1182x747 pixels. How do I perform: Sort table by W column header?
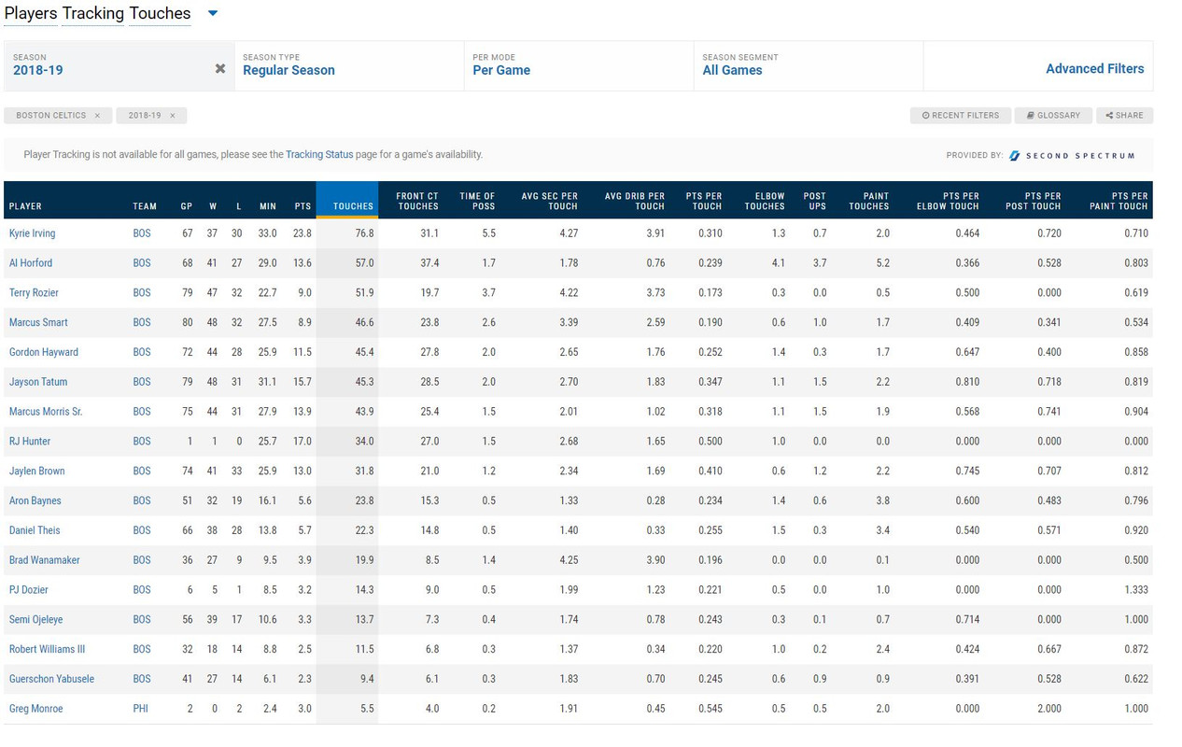[x=214, y=206]
